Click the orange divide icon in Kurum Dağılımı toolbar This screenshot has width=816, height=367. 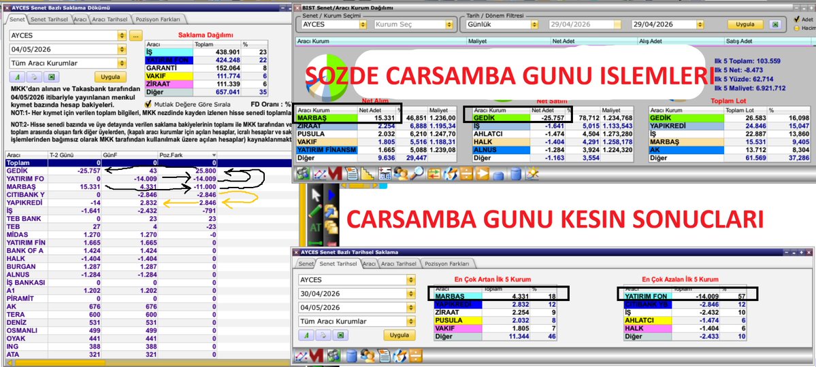click(x=466, y=173)
